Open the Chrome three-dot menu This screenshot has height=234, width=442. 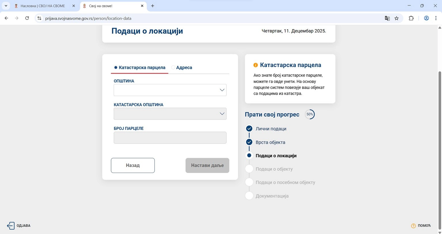tap(436, 18)
